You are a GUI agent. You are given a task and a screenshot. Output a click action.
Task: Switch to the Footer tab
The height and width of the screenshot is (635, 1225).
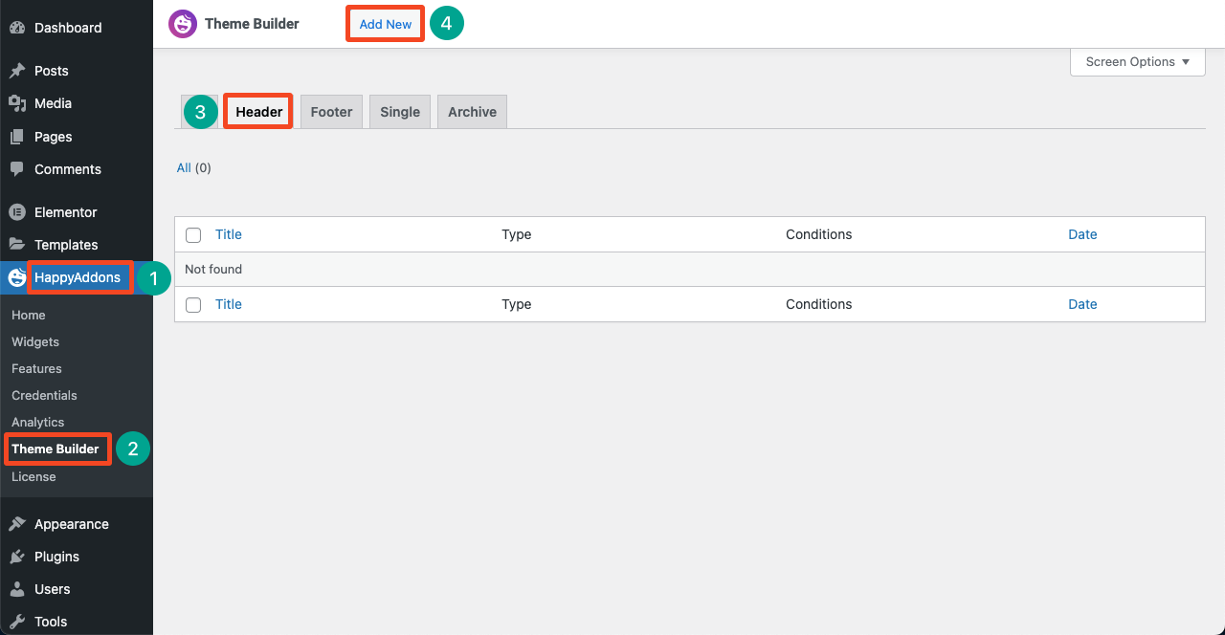pos(332,112)
